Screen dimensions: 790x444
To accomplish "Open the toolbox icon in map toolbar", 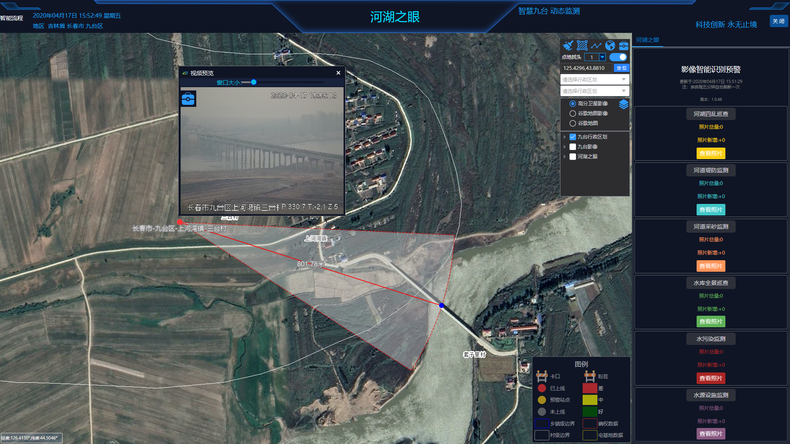I will click(624, 45).
